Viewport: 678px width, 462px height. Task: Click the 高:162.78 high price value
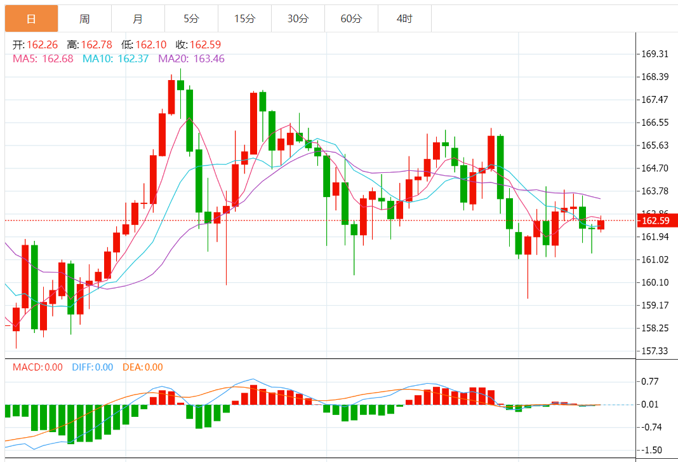[x=90, y=44]
